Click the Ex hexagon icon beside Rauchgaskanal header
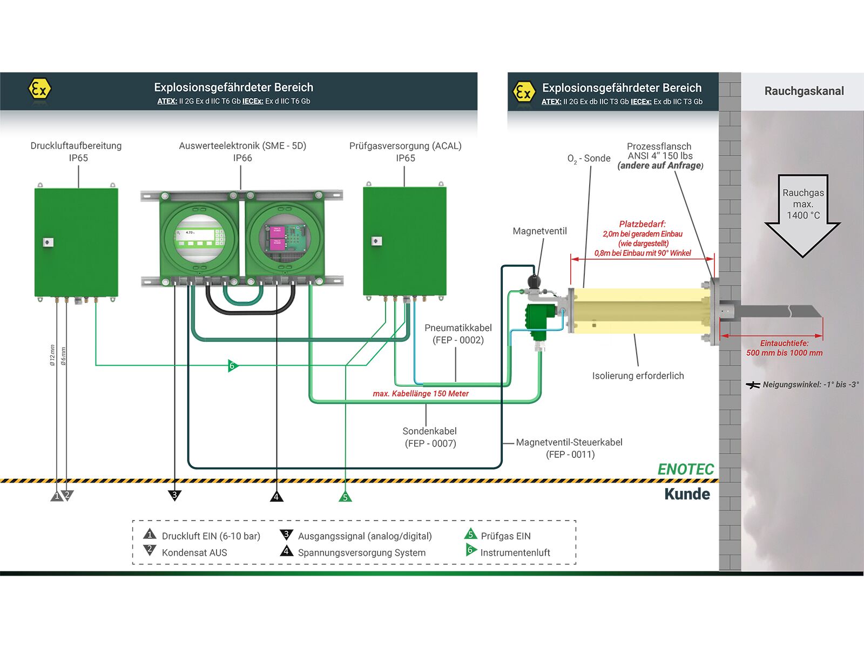This screenshot has height=648, width=864. [x=524, y=92]
